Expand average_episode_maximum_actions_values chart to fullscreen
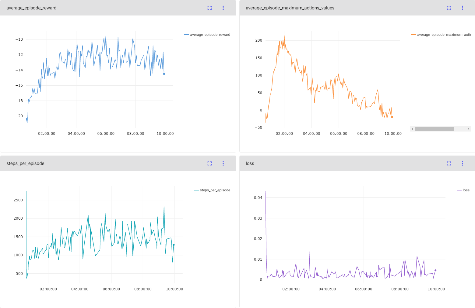The height and width of the screenshot is (308, 475). tap(449, 8)
